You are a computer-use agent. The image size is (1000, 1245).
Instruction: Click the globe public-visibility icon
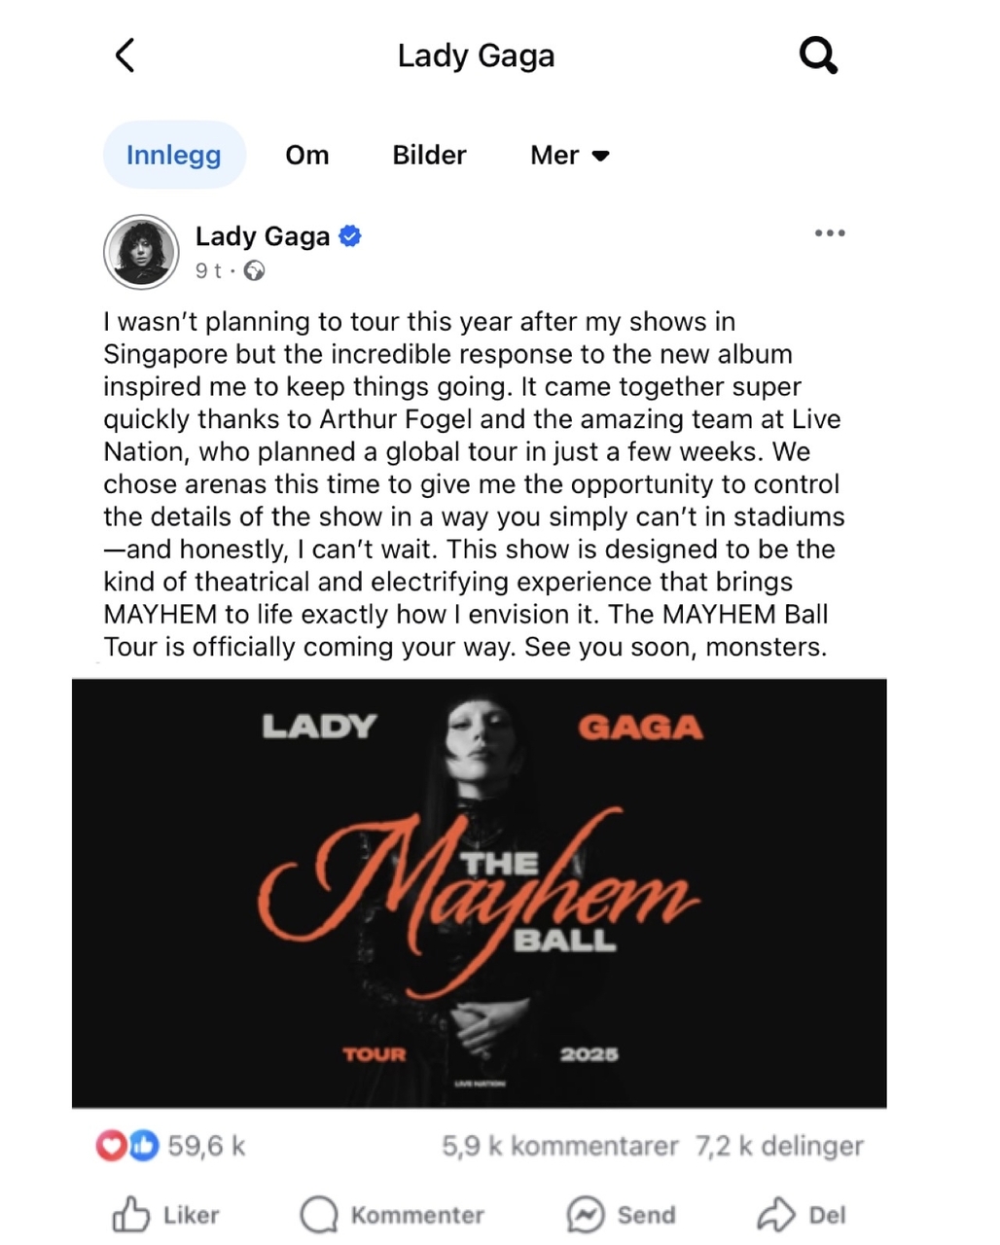pyautogui.click(x=255, y=271)
